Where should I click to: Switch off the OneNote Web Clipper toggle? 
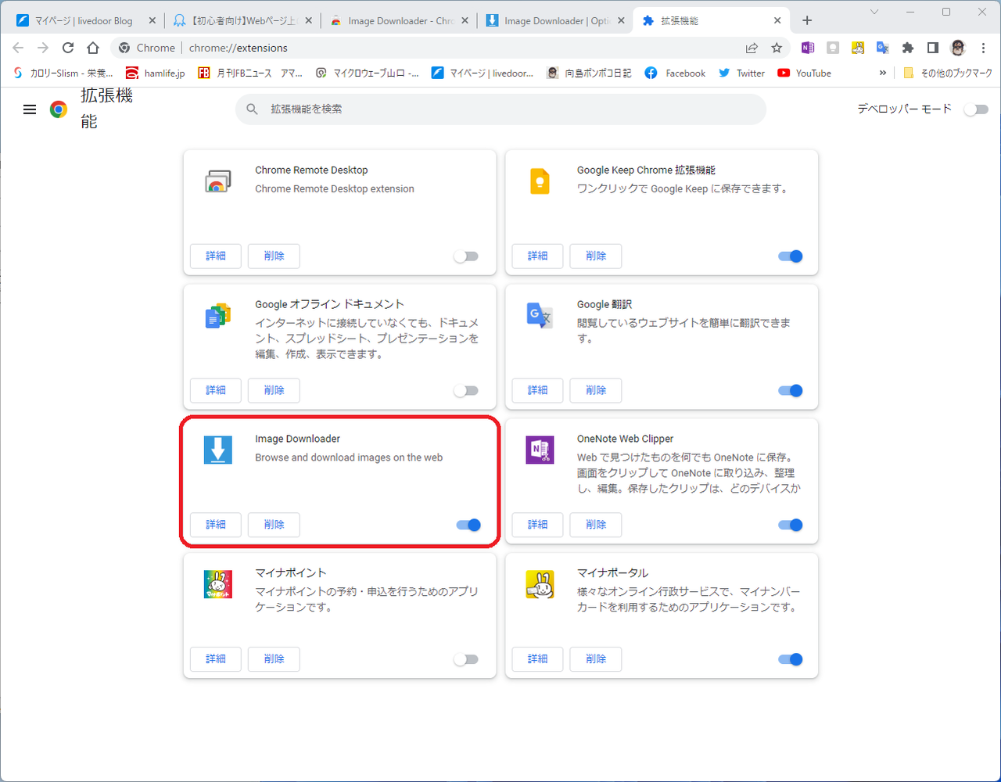790,526
